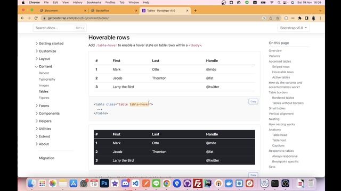341x191 pixels.
Task: Open the Reboot docs link
Action: point(44,73)
